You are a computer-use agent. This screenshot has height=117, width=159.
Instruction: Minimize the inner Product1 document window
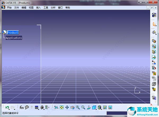(148, 8)
